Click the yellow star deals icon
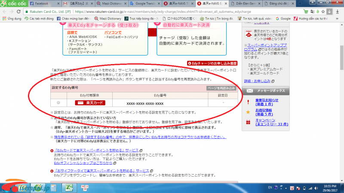 coord(248,112)
